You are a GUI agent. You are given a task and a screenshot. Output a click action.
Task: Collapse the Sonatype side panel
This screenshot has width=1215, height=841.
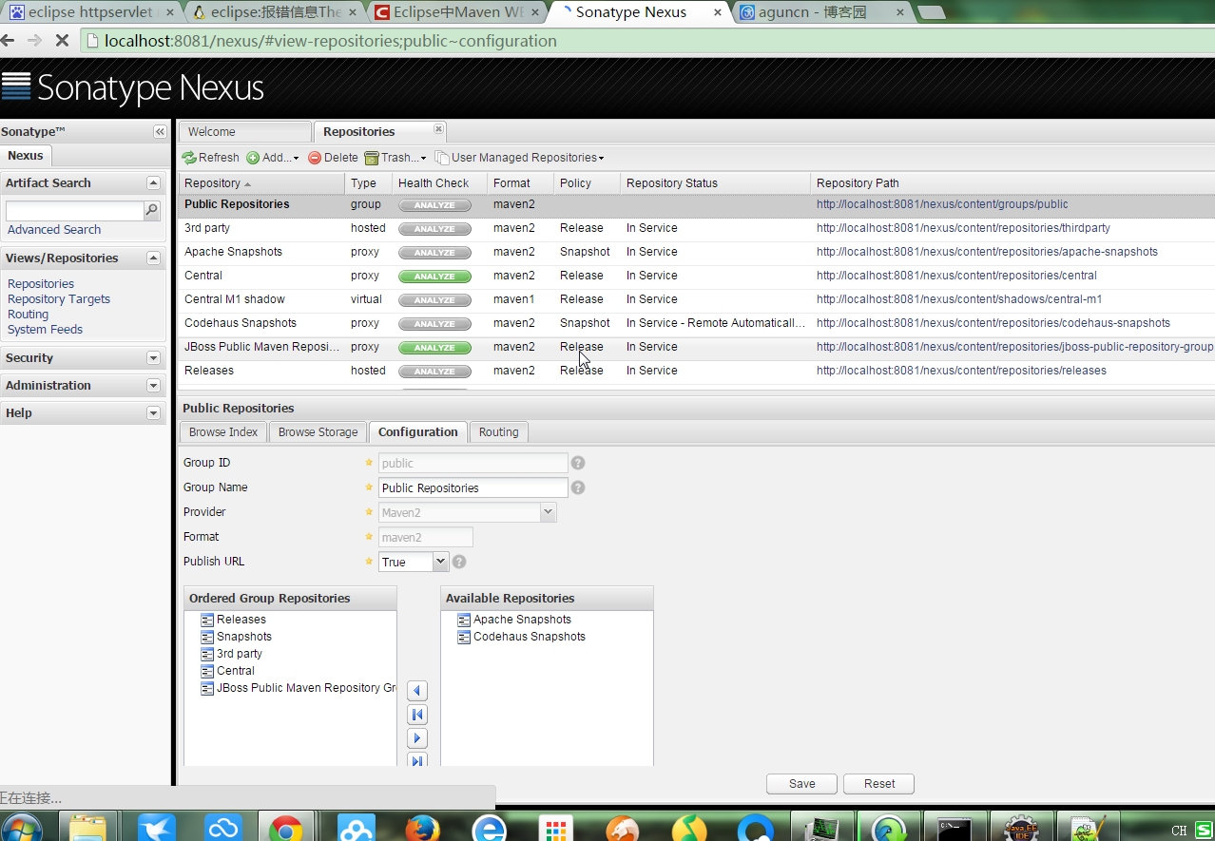(x=160, y=132)
